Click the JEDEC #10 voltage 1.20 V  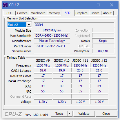(x=62, y=102)
